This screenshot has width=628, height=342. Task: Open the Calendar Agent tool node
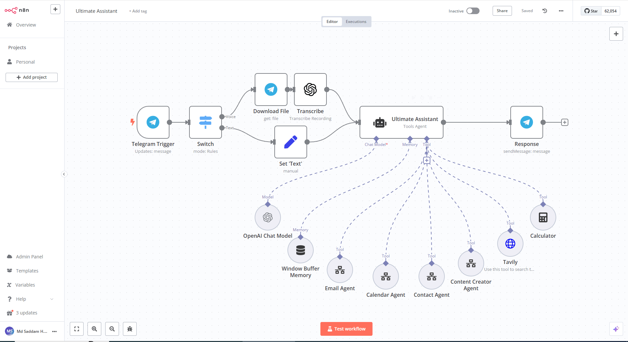point(386,276)
